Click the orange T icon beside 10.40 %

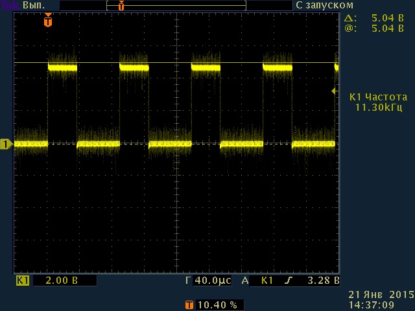click(x=189, y=305)
